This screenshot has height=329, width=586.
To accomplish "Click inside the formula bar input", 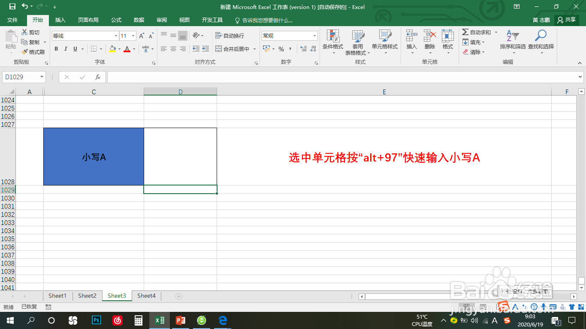I will coord(341,77).
